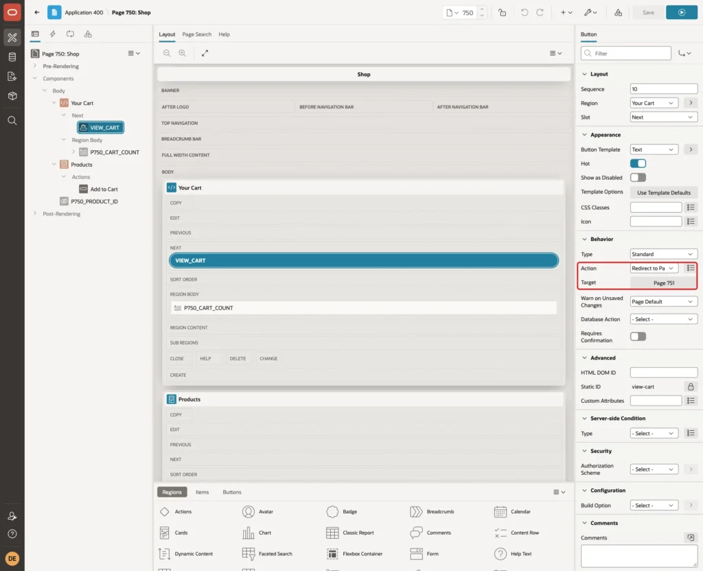Open the Action dropdown
Viewport: 703px width, 571px height.
[x=654, y=268]
